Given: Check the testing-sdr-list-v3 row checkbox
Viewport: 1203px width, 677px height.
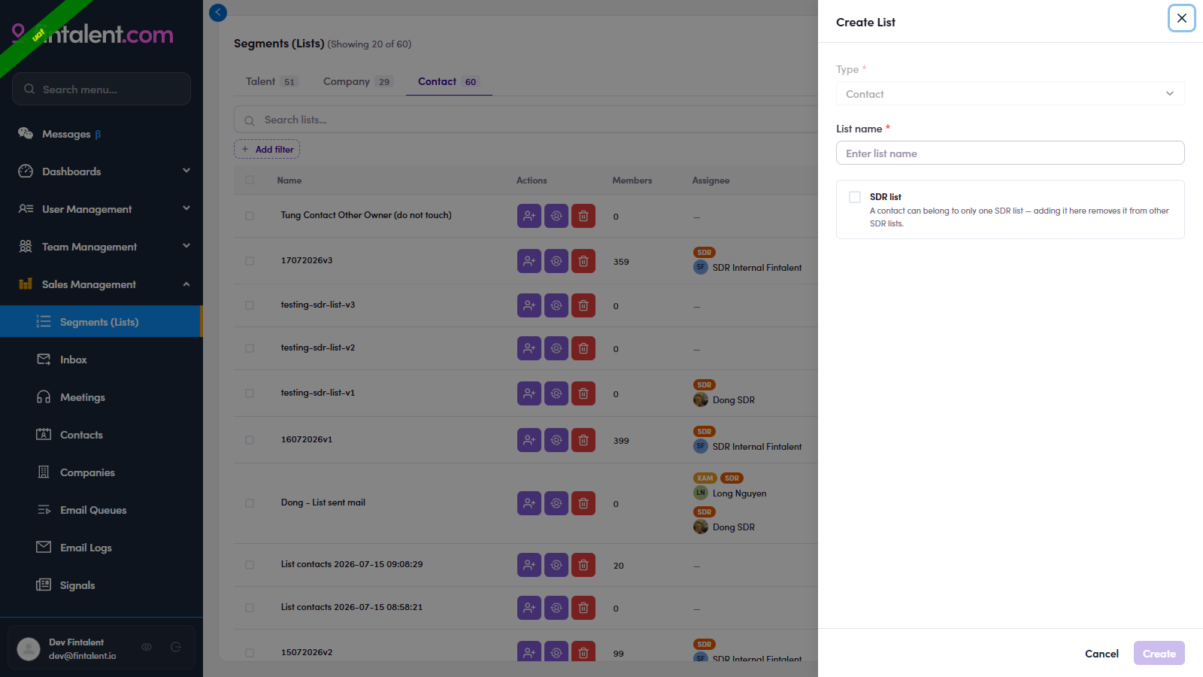Looking at the screenshot, I should (250, 305).
